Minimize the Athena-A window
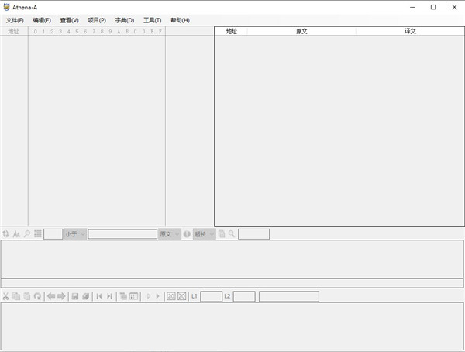The width and height of the screenshot is (465, 352). click(412, 7)
